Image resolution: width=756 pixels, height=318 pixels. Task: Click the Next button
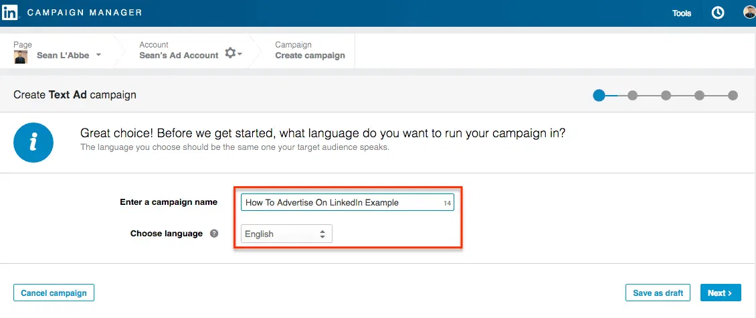tap(721, 293)
